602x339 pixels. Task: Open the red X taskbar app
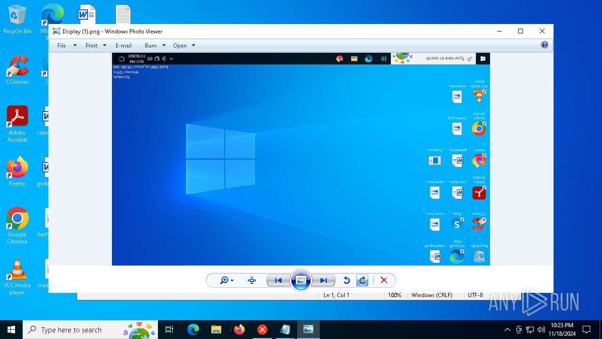262,330
